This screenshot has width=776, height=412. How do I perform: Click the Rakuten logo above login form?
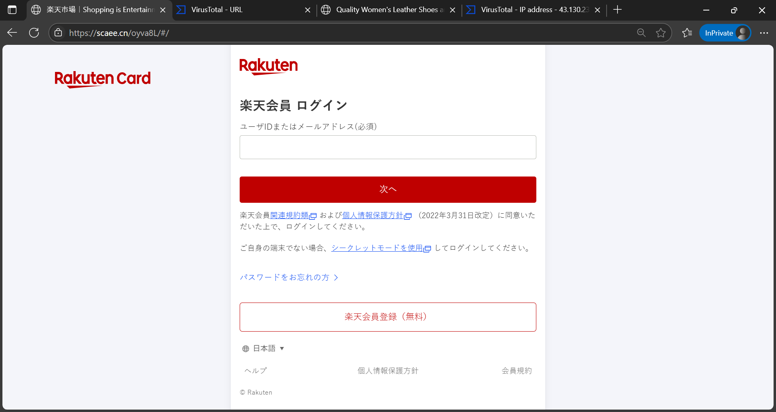click(x=268, y=66)
